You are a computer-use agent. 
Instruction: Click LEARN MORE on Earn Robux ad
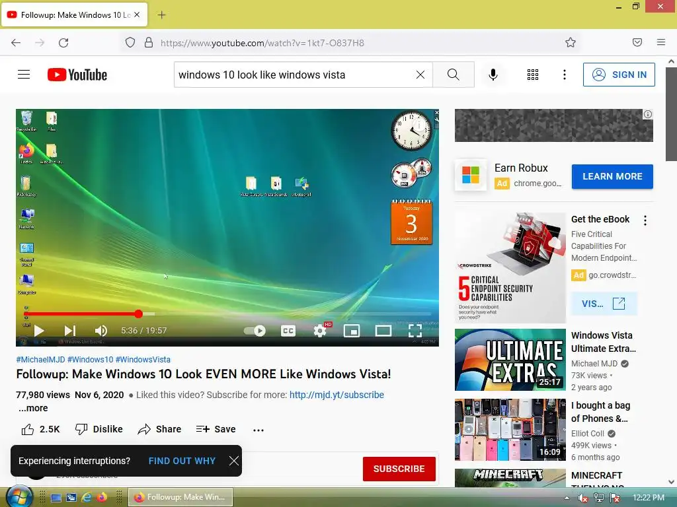[x=612, y=176]
